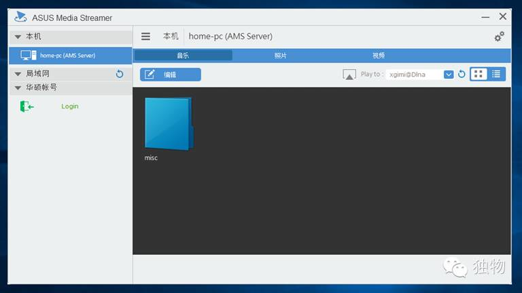The image size is (522, 293).
Task: Refresh the 局域网 network list
Action: 120,74
